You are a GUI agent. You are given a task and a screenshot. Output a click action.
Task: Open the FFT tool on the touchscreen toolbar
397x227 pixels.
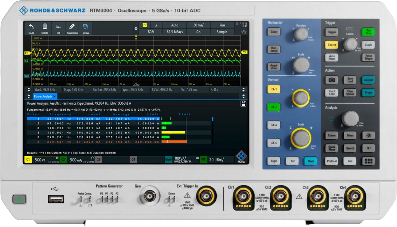58,28
